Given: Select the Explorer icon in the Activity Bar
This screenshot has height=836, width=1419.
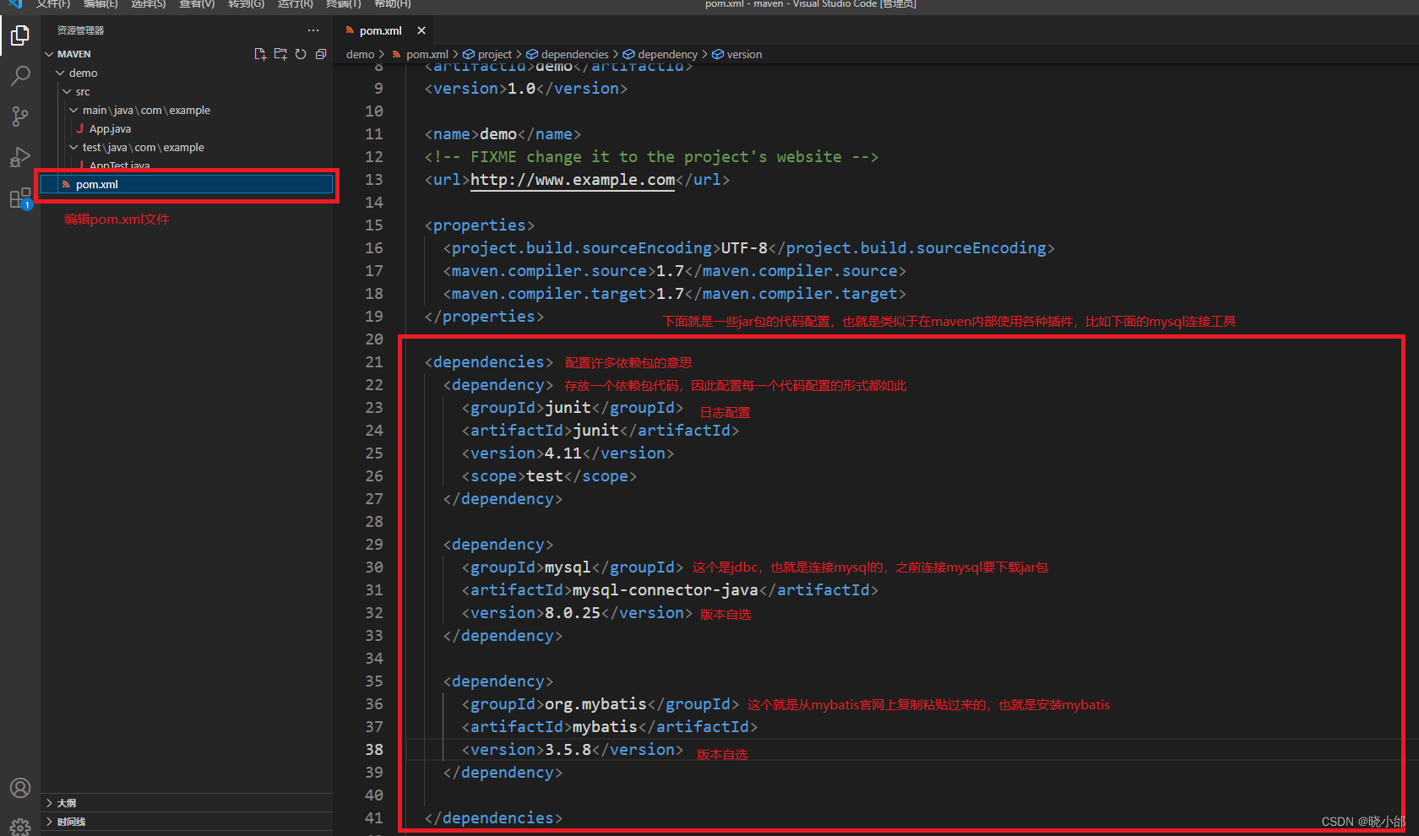Looking at the screenshot, I should coord(19,35).
